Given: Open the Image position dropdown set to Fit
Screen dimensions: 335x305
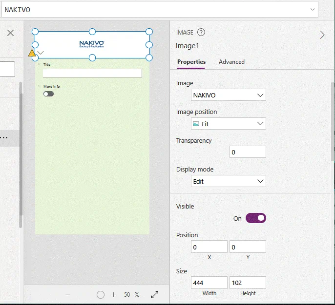Looking at the screenshot, I should click(x=228, y=124).
